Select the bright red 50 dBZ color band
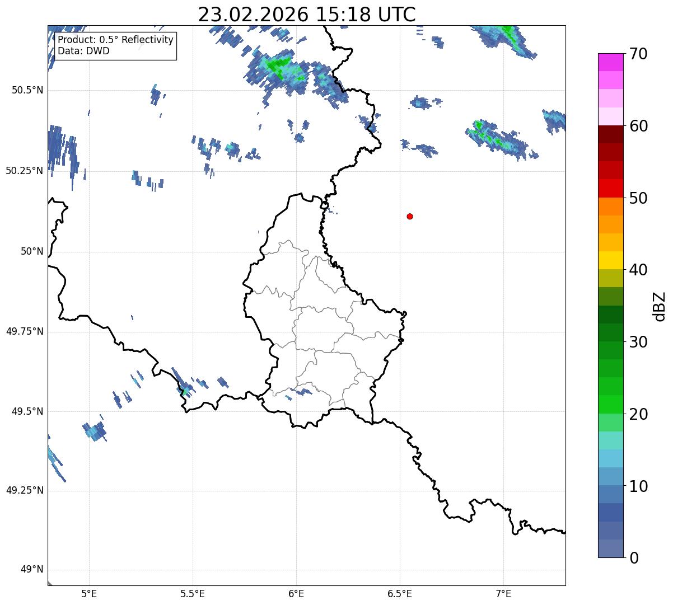 click(x=610, y=188)
